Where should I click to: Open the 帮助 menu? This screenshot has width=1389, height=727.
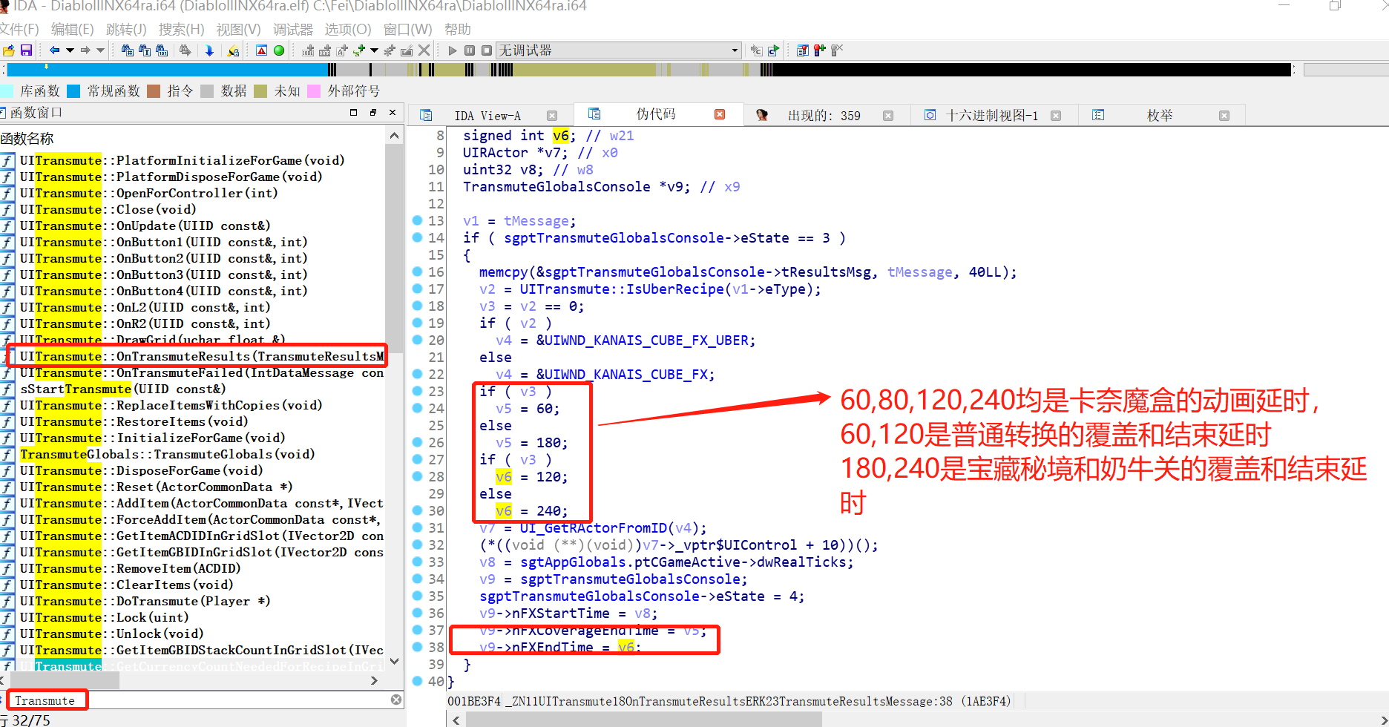458,30
